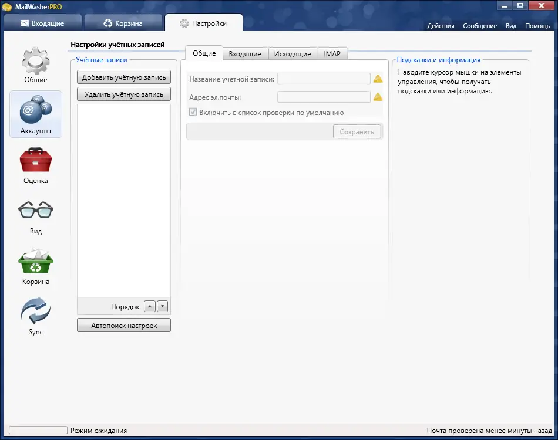558x440 pixels.
Task: Close the MailWasher window
Action: click(x=542, y=5)
